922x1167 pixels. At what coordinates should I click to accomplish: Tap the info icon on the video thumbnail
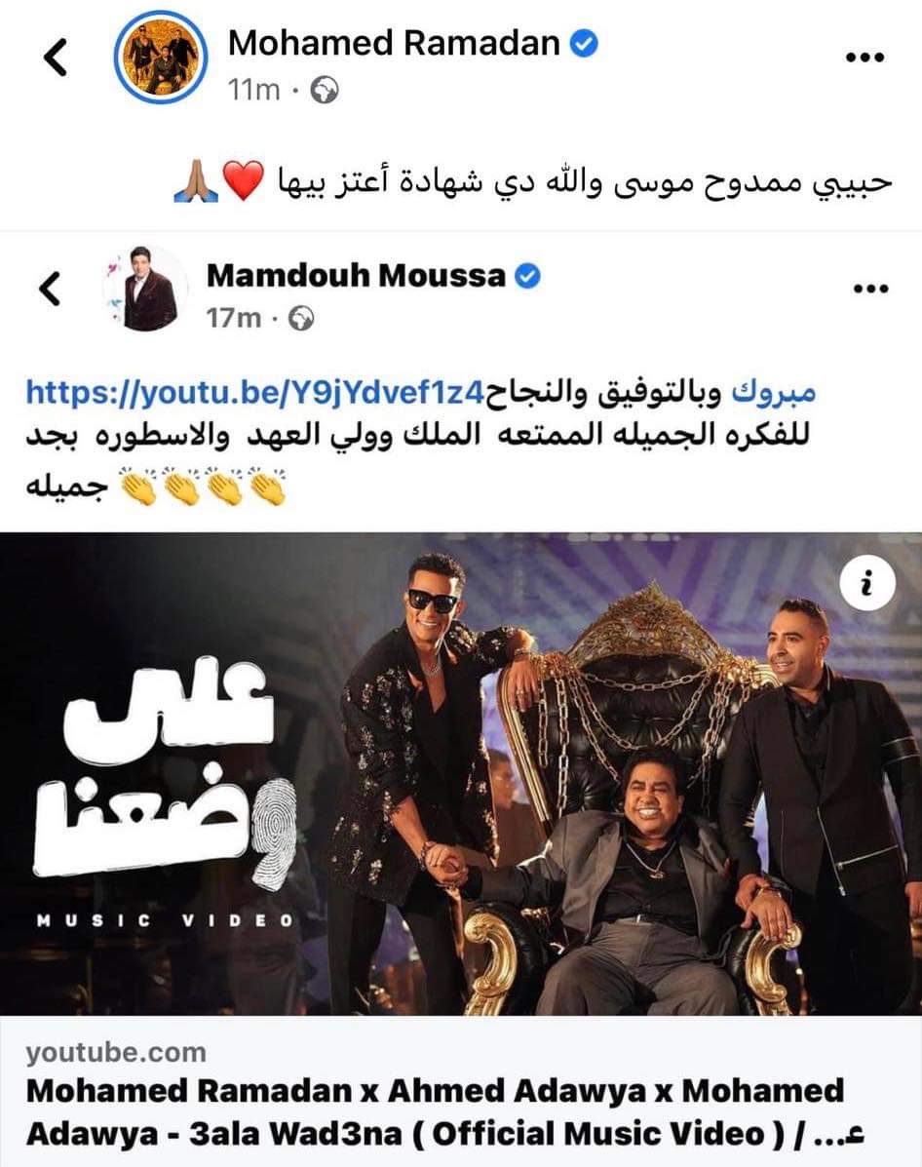(x=866, y=584)
